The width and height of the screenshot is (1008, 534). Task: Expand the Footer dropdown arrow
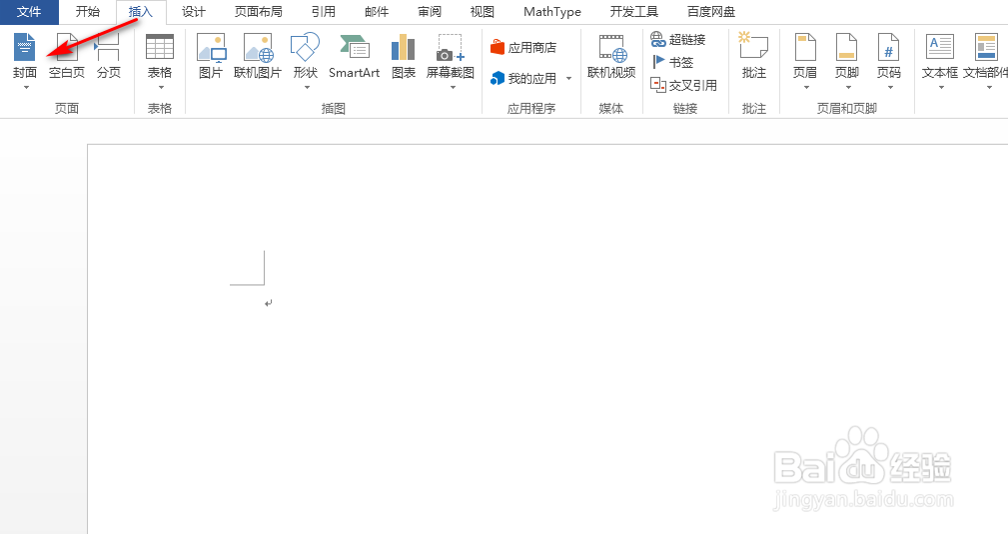coord(848,88)
